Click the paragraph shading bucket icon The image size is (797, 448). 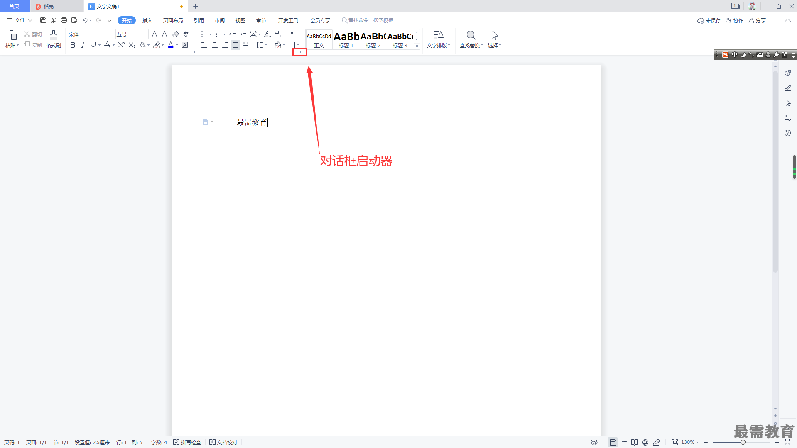(x=278, y=45)
